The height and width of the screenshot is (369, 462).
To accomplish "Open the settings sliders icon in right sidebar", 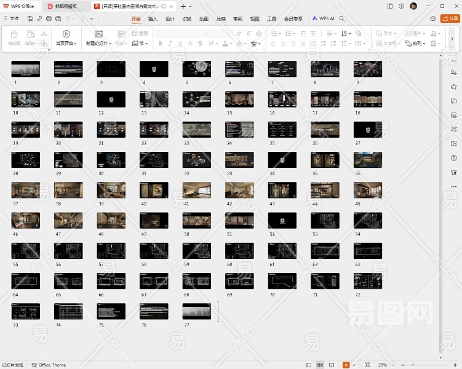I will tap(453, 73).
